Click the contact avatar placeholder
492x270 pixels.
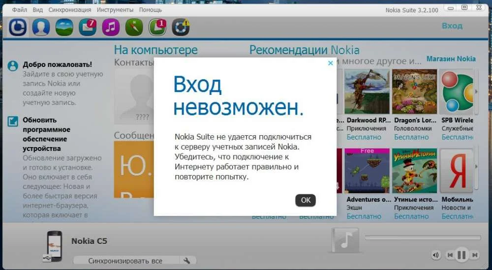click(x=134, y=96)
